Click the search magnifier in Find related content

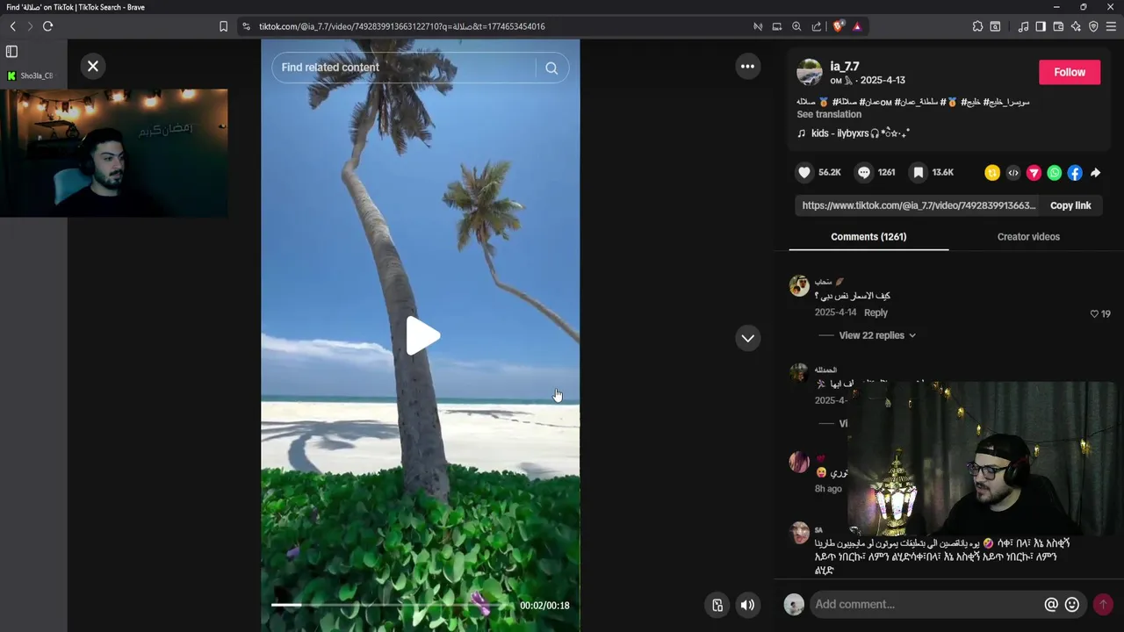pos(551,68)
